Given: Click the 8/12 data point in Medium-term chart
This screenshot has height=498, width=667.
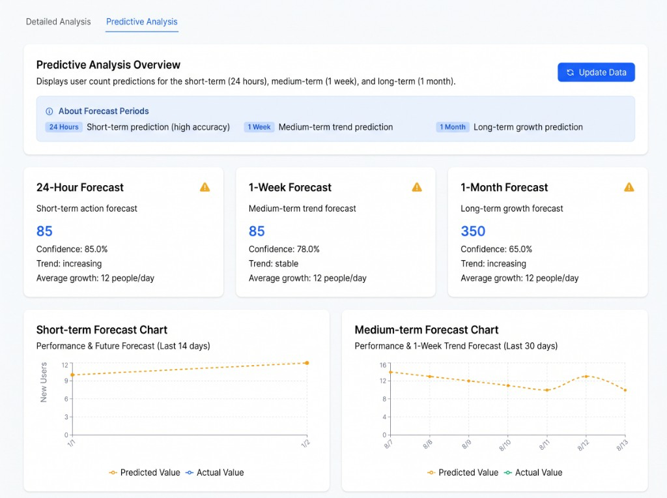Looking at the screenshot, I should coord(586,377).
